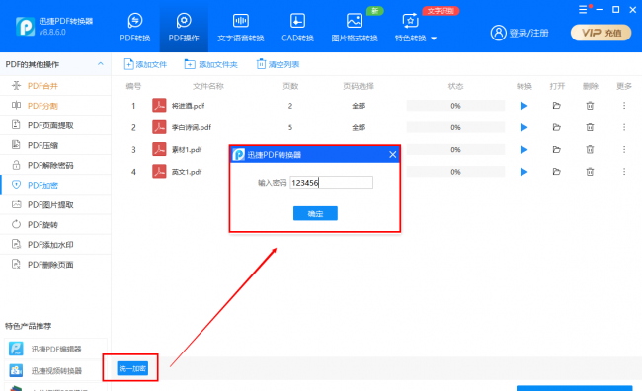This screenshot has height=391, width=642.
Task: Select PDF旋转 in sidebar
Action: coord(55,225)
